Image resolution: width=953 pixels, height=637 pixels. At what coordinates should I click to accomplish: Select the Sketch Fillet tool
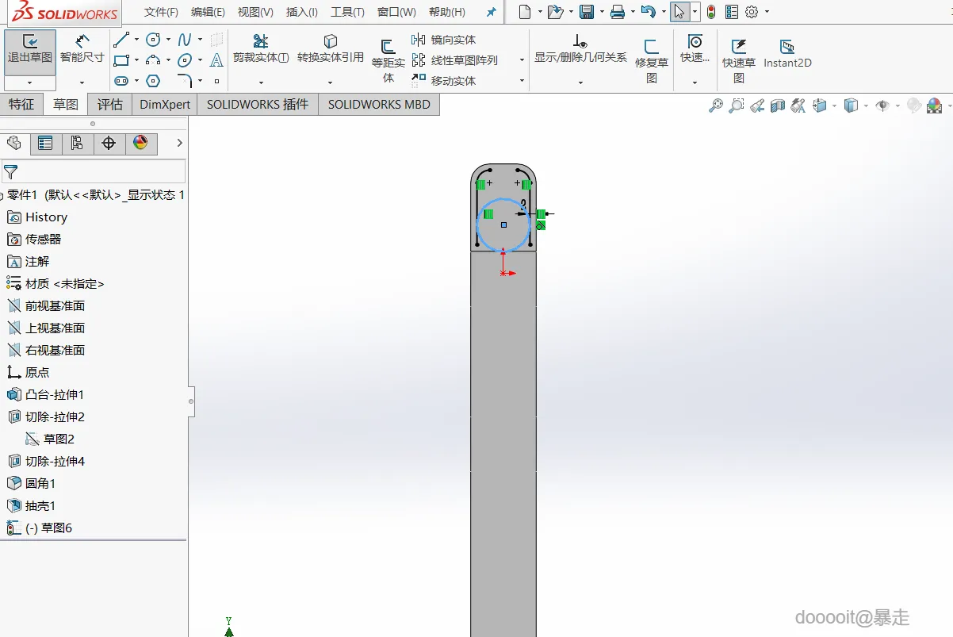185,81
